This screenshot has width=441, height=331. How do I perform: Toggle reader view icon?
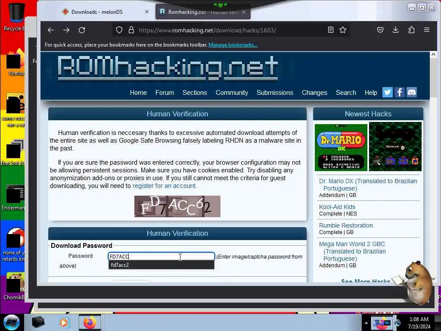331,30
